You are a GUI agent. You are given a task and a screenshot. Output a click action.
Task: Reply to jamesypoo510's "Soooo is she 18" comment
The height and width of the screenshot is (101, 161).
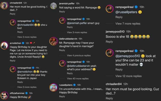pyautogui.click(x=109, y=42)
